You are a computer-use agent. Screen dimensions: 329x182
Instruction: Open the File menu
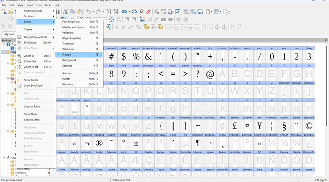point(4,5)
